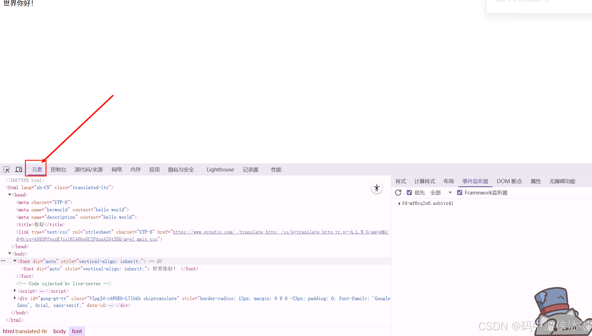Collapse the body element node
The image size is (592, 336).
(10, 253)
